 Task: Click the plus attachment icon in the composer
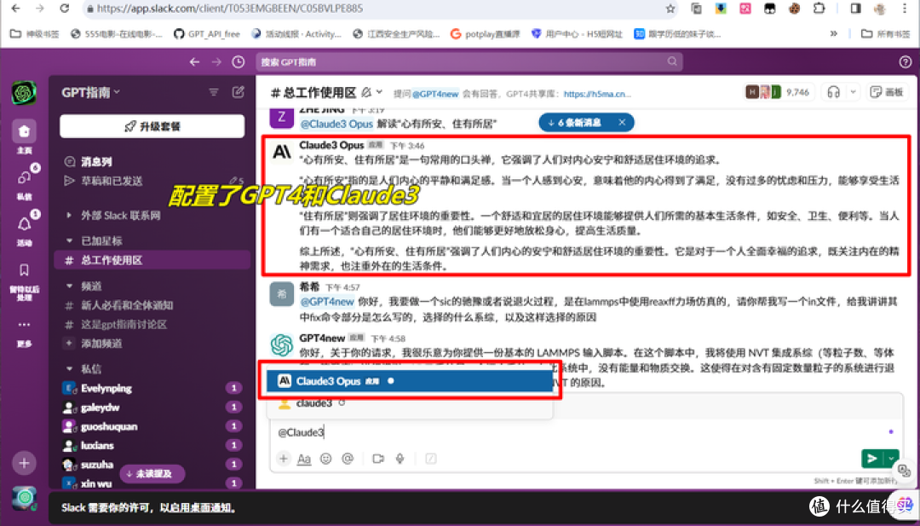click(x=283, y=458)
